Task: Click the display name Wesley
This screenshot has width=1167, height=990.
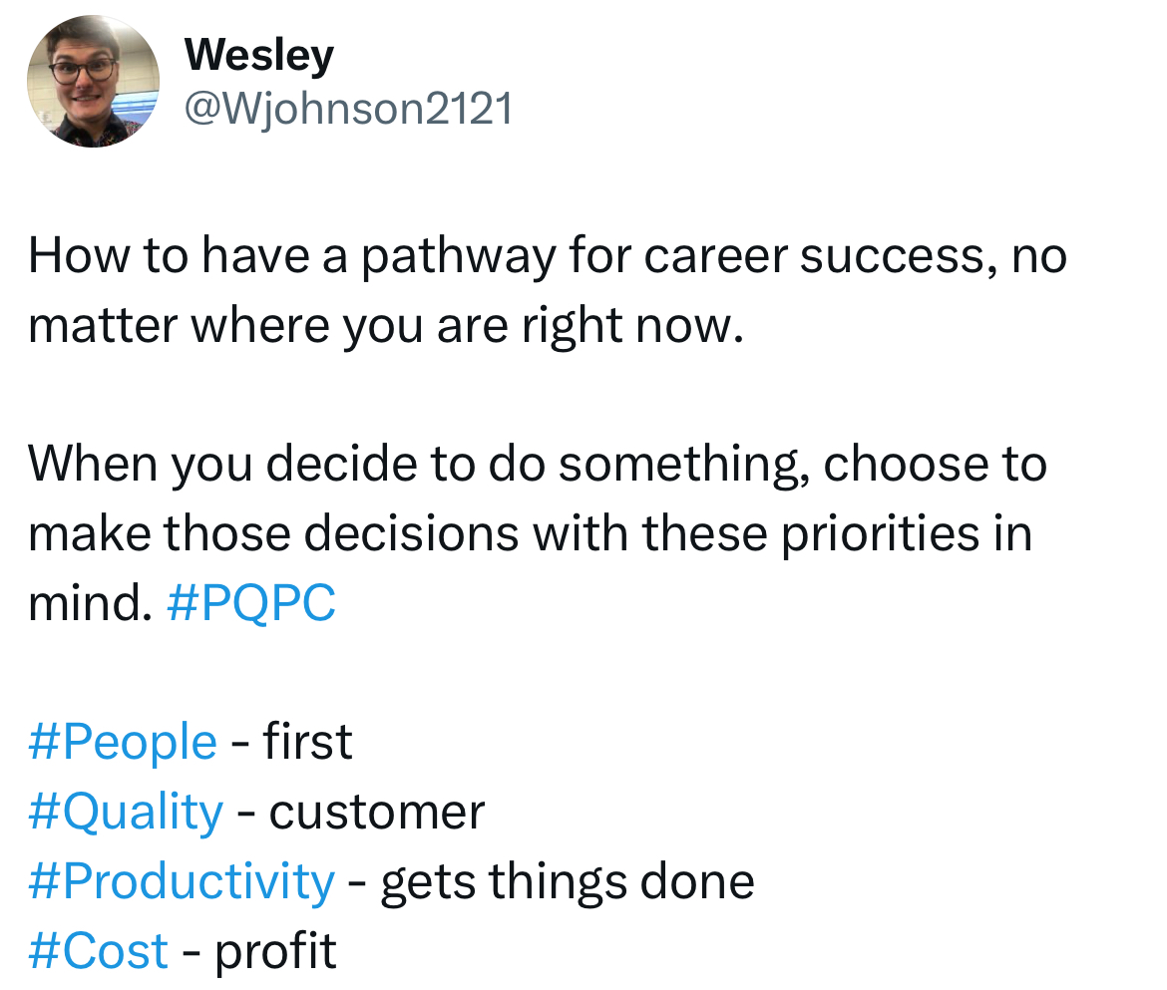Action: 259,56
